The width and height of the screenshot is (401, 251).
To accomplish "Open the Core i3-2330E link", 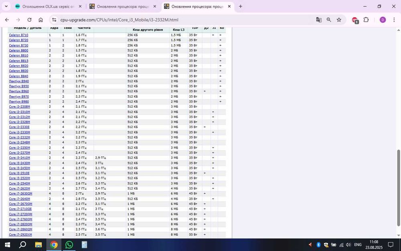I will pos(19,127).
